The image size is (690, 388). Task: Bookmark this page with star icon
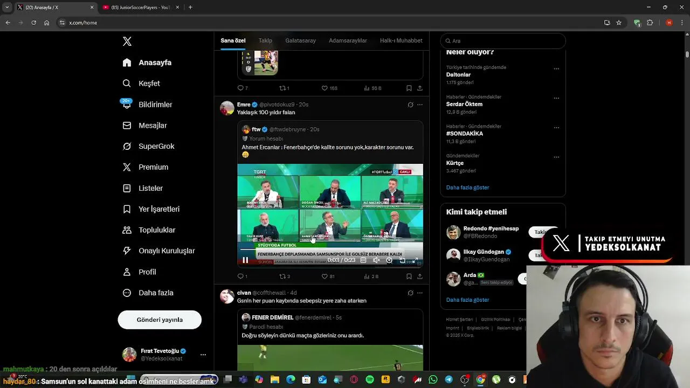(x=619, y=23)
